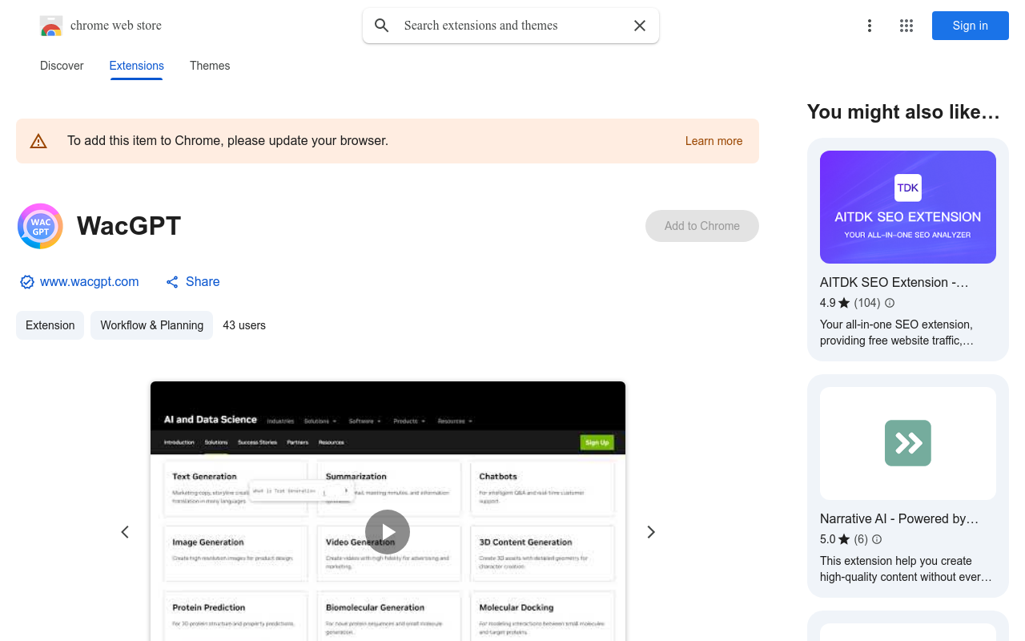Image resolution: width=1025 pixels, height=641 pixels.
Task: Go to previous screenshot with left chevron
Action: tap(125, 532)
